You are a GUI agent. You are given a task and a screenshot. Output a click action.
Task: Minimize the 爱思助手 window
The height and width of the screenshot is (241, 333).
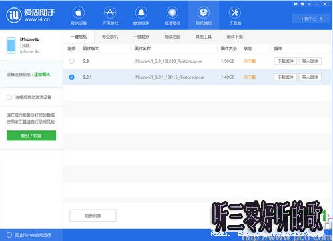coord(316,4)
